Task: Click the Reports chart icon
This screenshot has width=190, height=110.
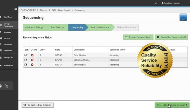Action: tap(1, 38)
